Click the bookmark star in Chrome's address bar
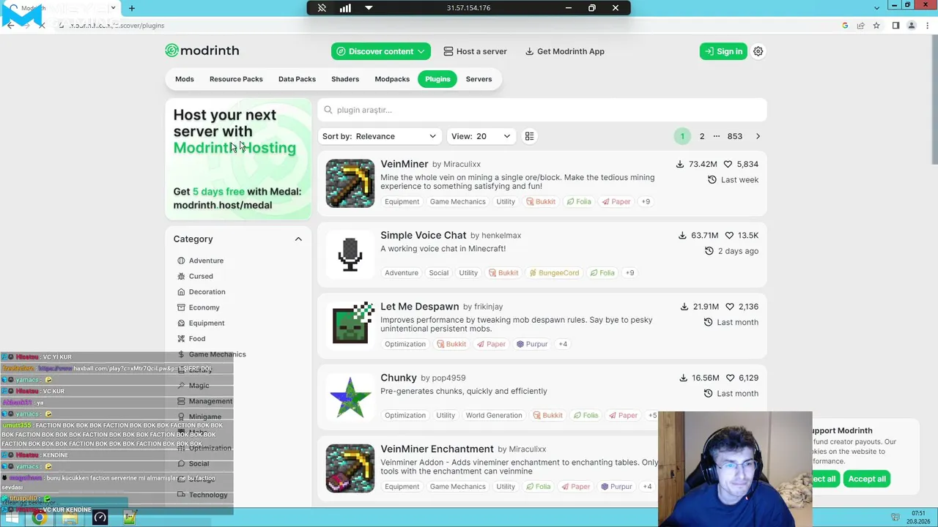Image resolution: width=938 pixels, height=527 pixels. point(876,26)
